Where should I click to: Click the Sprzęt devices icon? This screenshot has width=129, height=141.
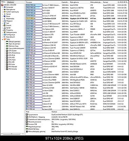click(5, 28)
